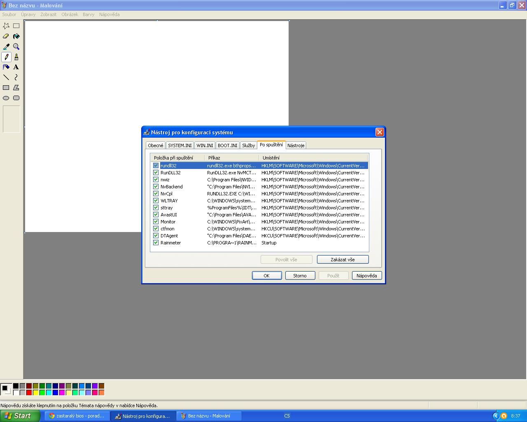Pick the Eraser tool in Paint
The image size is (527, 422).
6,36
